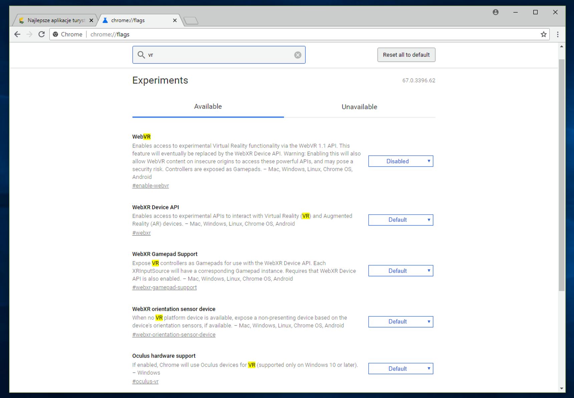Click the WebXR orientation sensor device title
Image resolution: width=574 pixels, height=398 pixels.
coord(174,309)
